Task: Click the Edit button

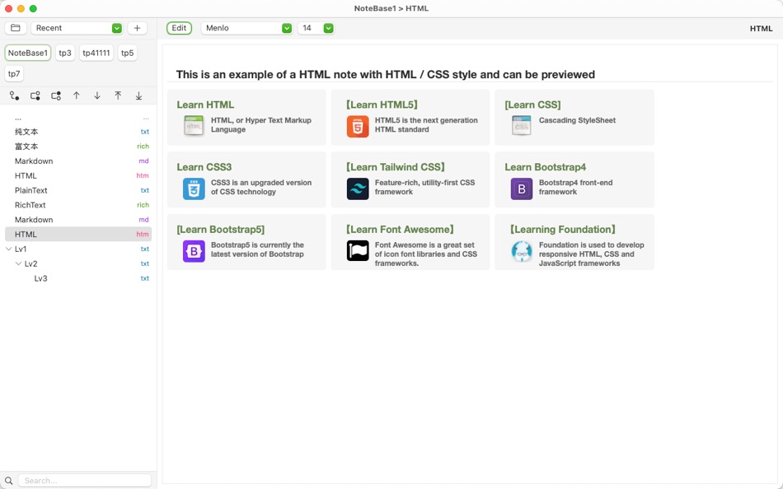Action: click(x=180, y=28)
